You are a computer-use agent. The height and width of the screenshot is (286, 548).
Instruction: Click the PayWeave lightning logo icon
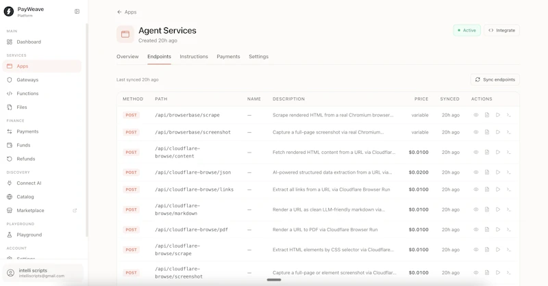coord(9,12)
